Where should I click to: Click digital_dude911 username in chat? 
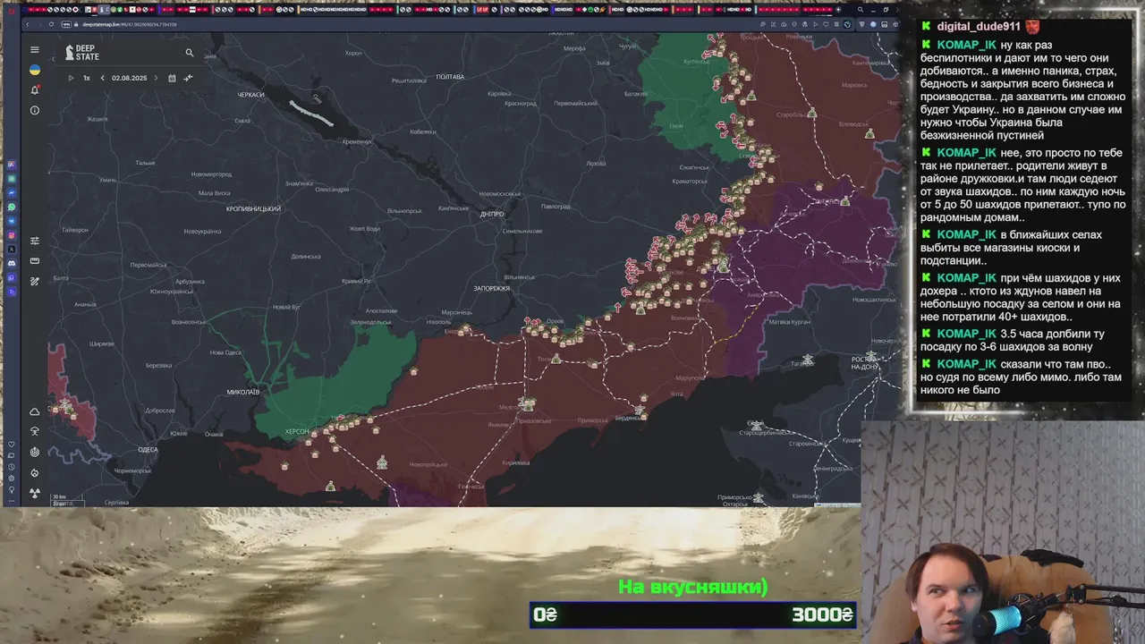click(979, 27)
